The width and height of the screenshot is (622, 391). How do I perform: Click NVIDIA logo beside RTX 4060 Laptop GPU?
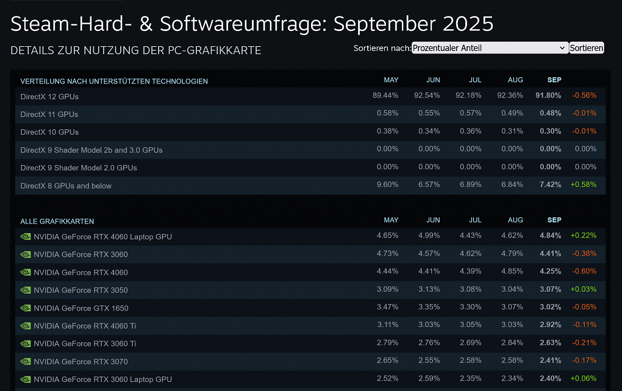[26, 236]
